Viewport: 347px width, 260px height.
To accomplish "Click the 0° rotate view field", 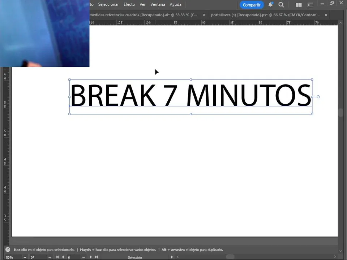I will pos(38,257).
